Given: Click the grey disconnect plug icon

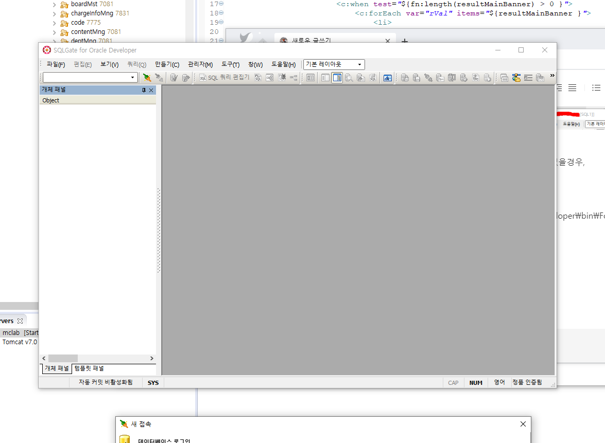Looking at the screenshot, I should 159,78.
